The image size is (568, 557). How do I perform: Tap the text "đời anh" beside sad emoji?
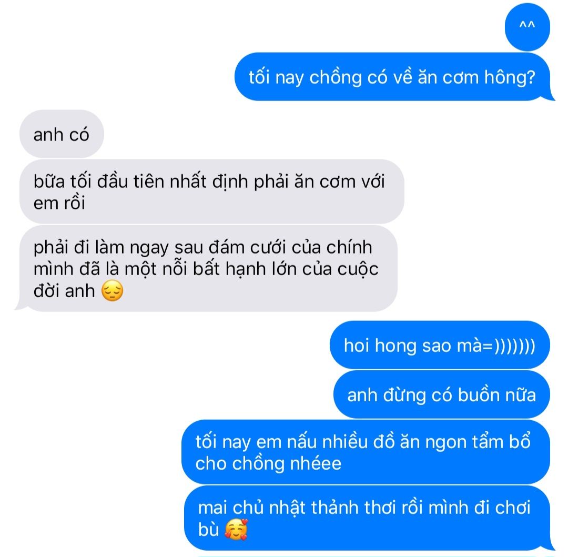(64, 291)
